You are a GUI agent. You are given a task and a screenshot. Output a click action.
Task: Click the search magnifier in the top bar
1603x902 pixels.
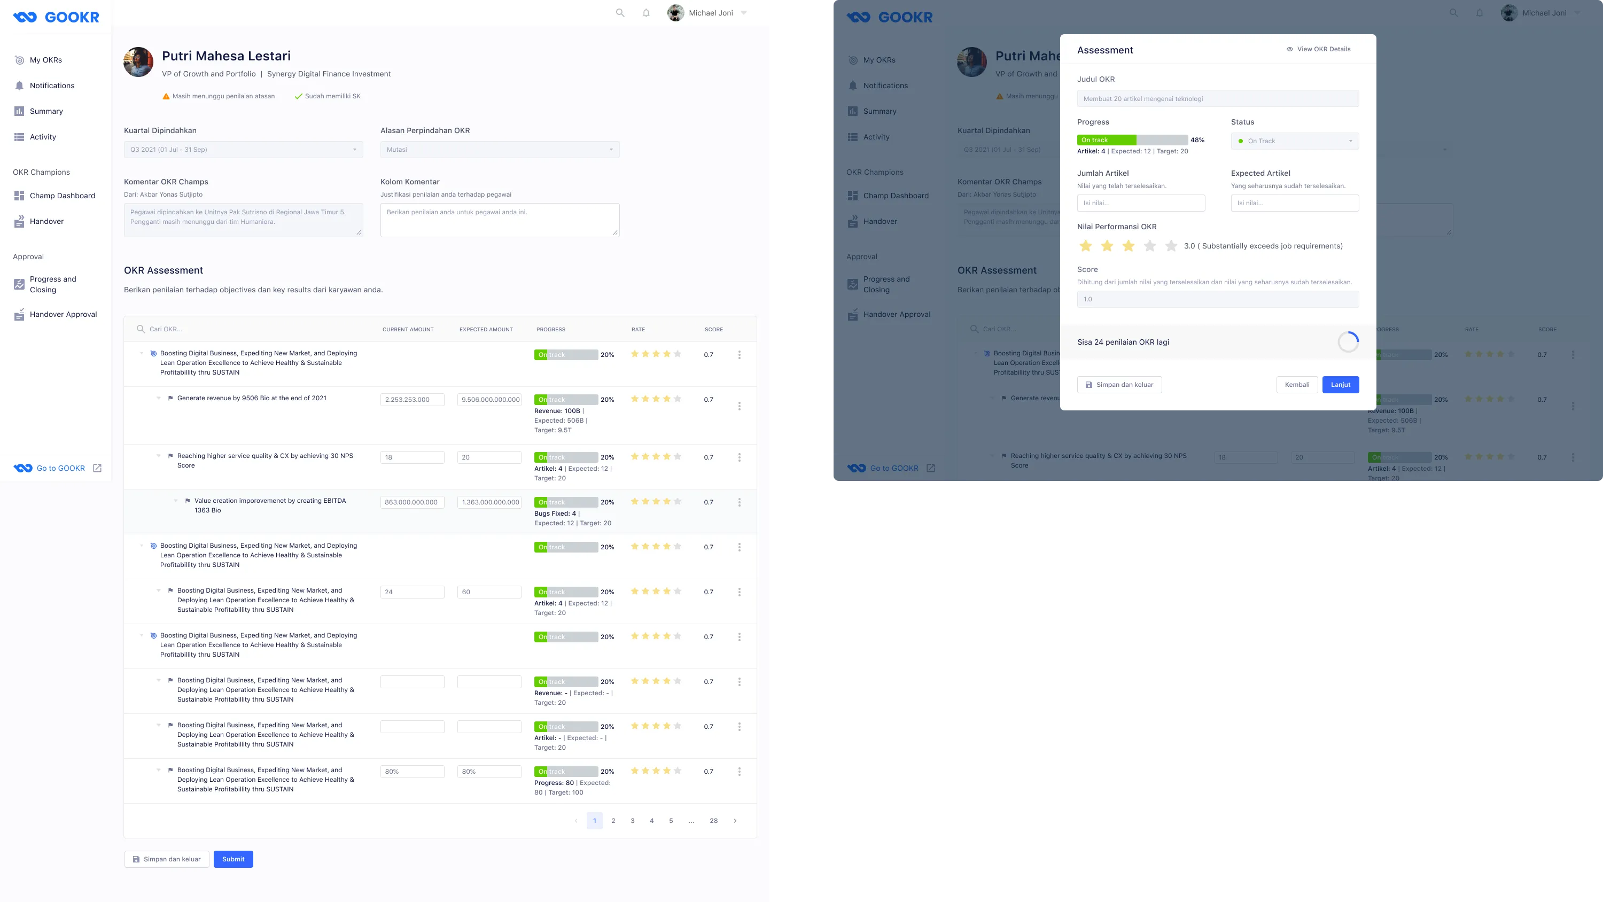click(620, 12)
